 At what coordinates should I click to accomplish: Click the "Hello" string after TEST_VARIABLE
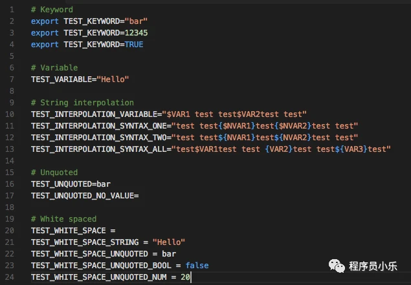(113, 79)
